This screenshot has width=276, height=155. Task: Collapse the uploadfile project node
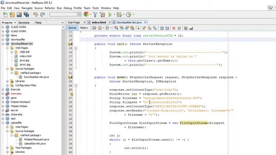pyautogui.click(x=3, y=123)
